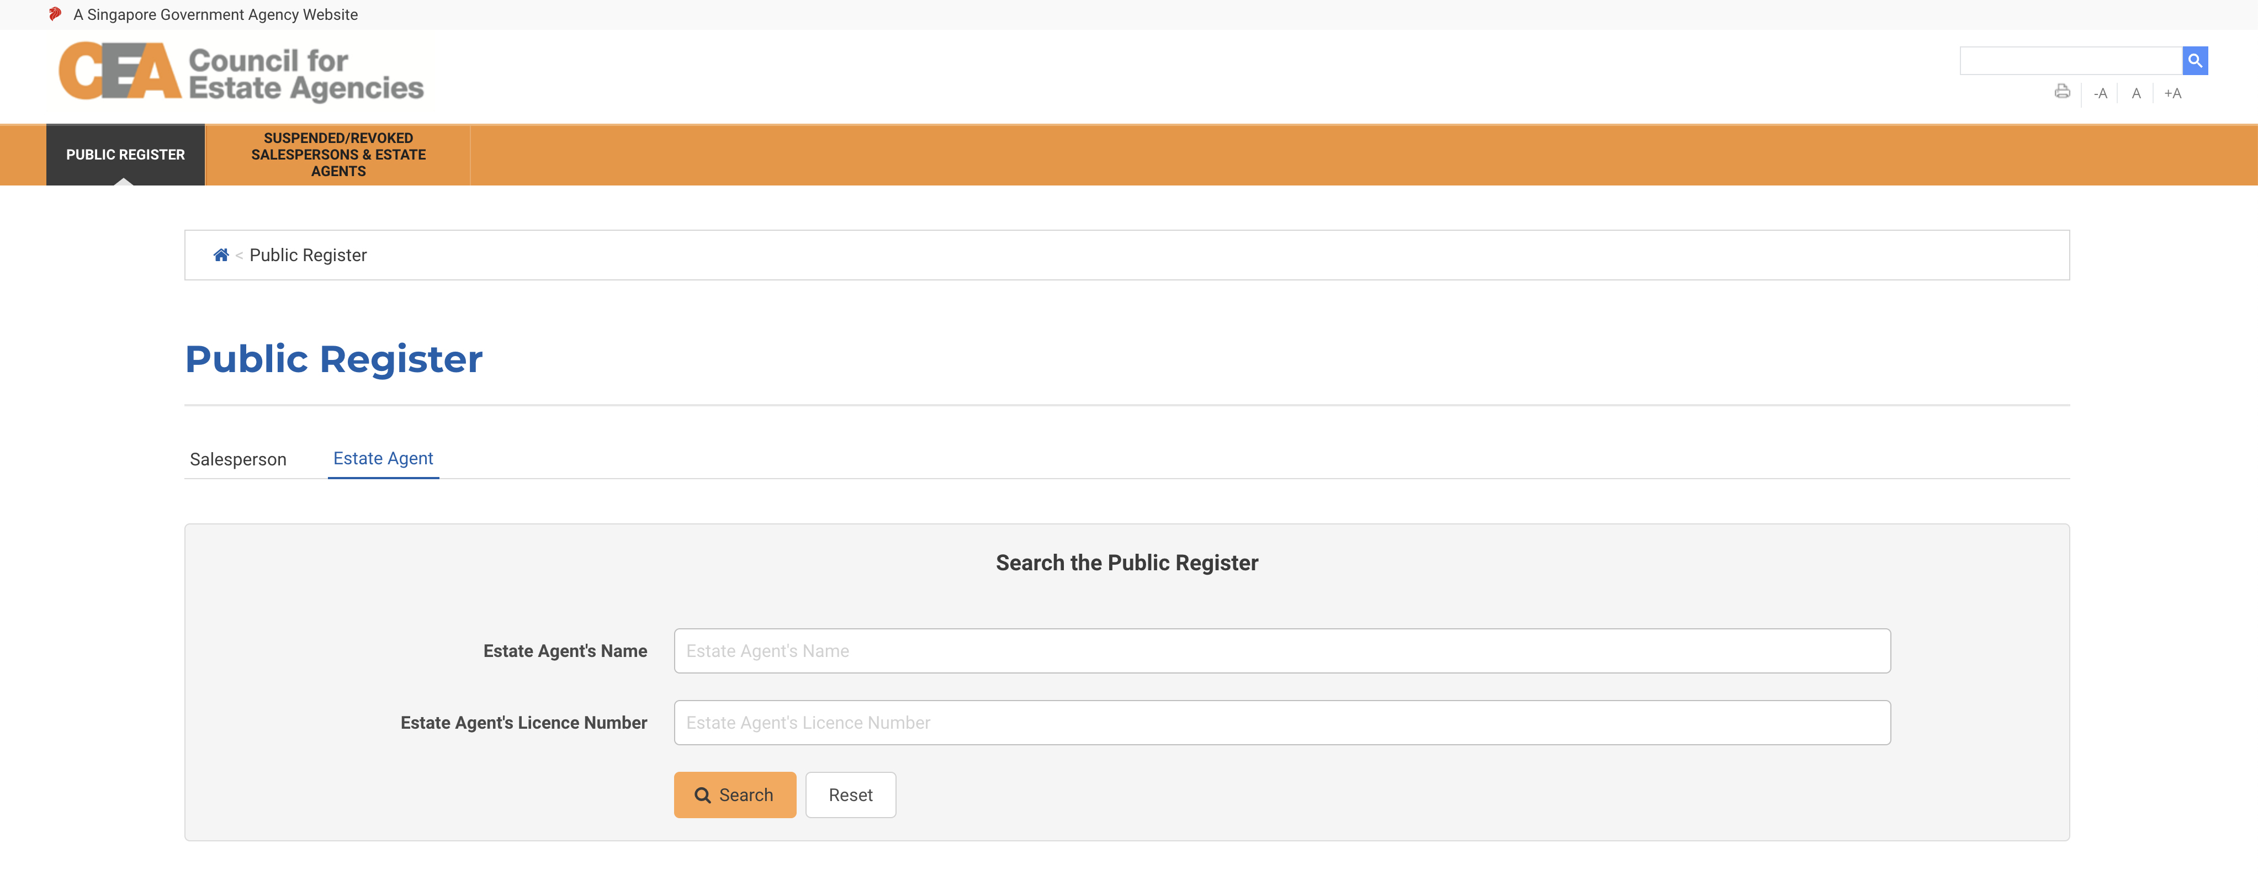Click the CEA Council for Estate Agencies logo
Screen dimensions: 2258x880
coord(239,72)
